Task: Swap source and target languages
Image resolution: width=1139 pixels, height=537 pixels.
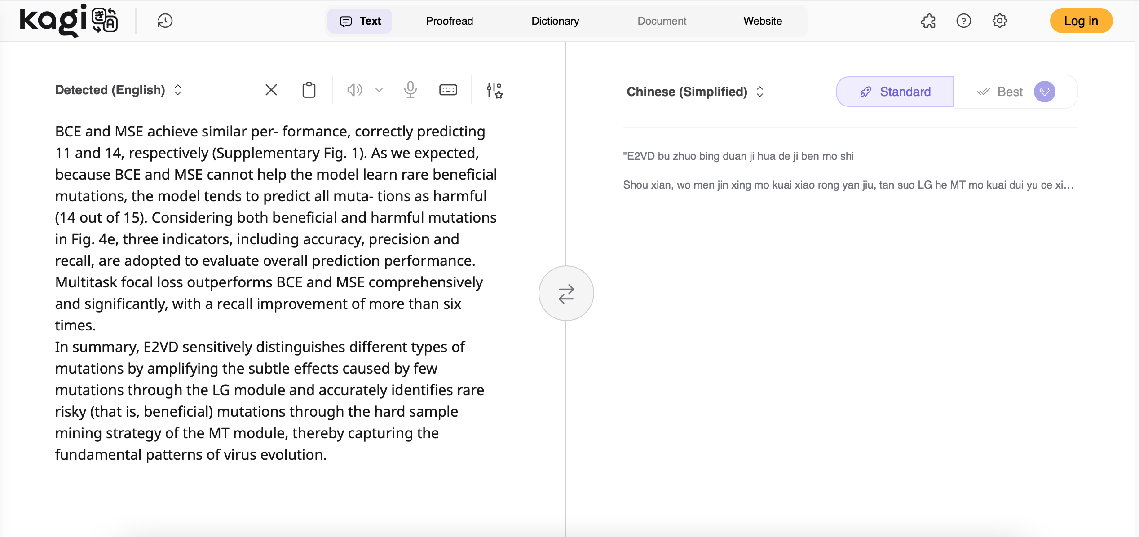Action: [x=566, y=293]
